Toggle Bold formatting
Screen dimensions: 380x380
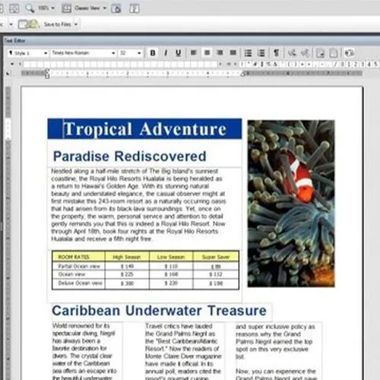(153, 53)
